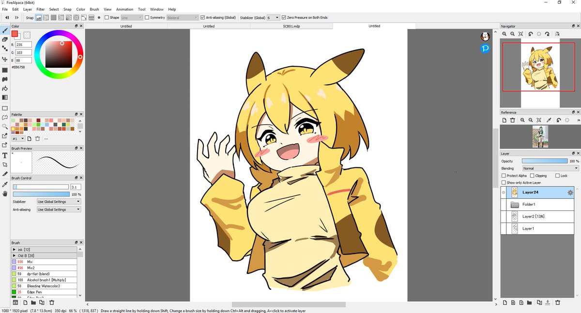The width and height of the screenshot is (581, 313).
Task: Open the brush Stabilizer settings dropdown
Action: click(59, 202)
